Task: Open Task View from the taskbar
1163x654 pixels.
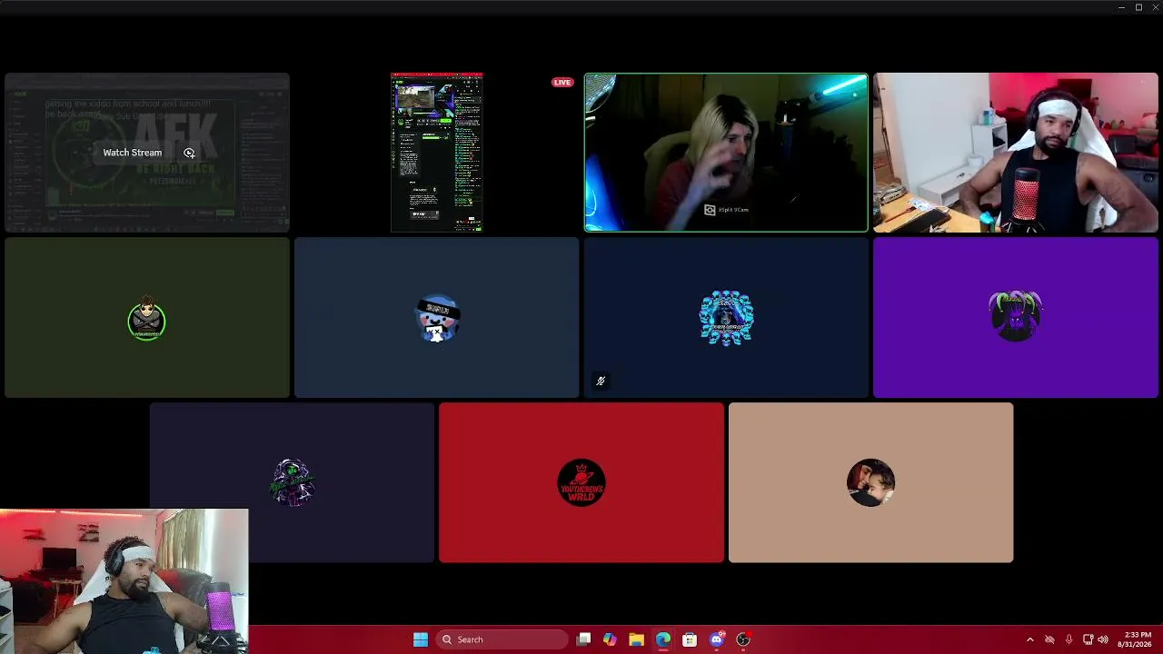Action: [584, 639]
